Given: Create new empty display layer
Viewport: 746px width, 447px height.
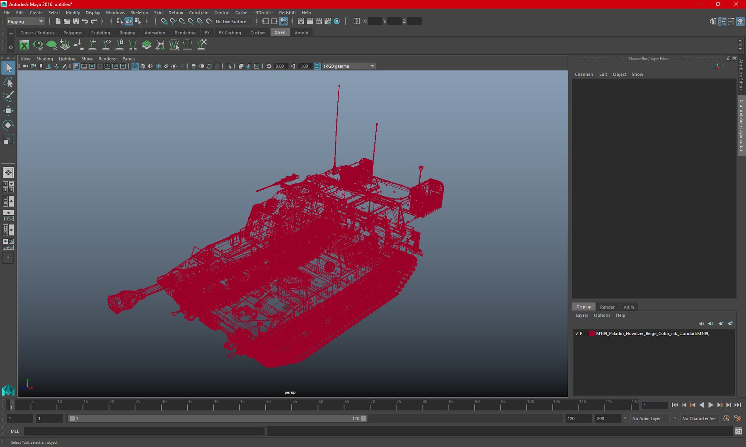Looking at the screenshot, I should click(721, 323).
